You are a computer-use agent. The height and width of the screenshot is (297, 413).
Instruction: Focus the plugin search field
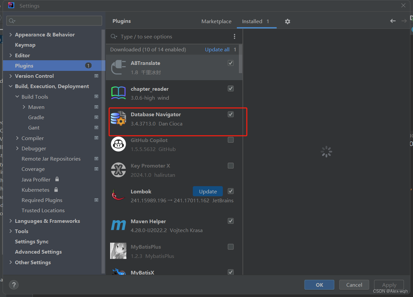tap(174, 36)
